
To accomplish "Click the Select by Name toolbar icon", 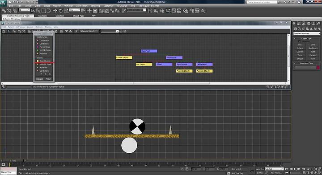I will point(38,11).
